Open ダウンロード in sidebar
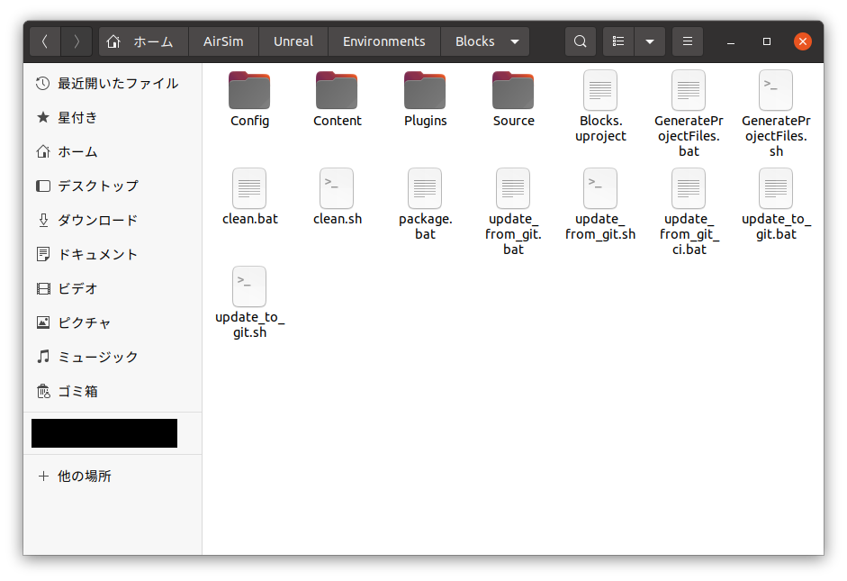847x581 pixels. (x=113, y=220)
